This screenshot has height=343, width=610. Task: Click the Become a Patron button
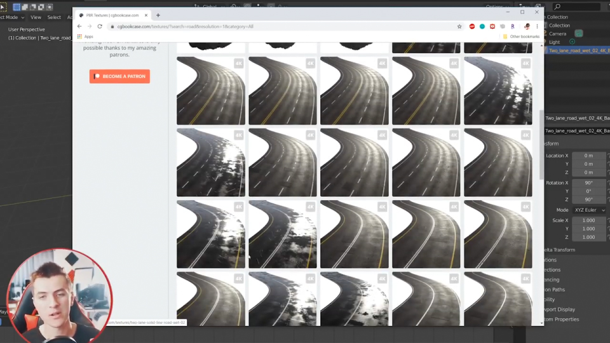(x=119, y=76)
